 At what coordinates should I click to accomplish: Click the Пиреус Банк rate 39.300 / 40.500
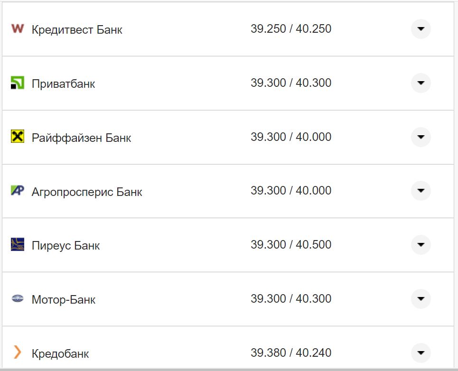[291, 245]
